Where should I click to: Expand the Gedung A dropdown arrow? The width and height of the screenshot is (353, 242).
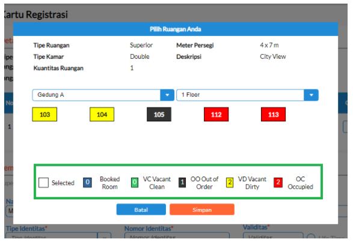point(167,95)
